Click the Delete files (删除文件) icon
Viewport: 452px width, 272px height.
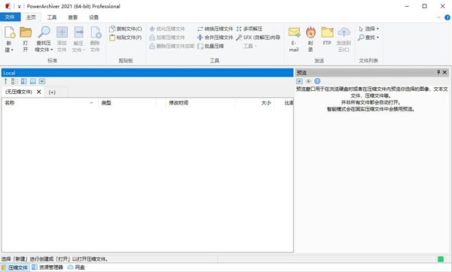(96, 32)
